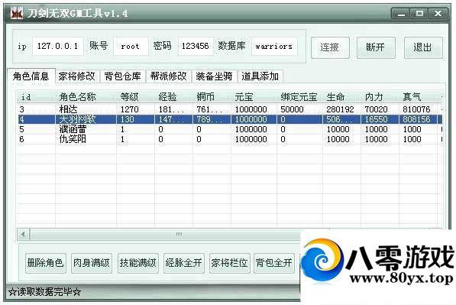Click the 退出 button

pyautogui.click(x=423, y=47)
